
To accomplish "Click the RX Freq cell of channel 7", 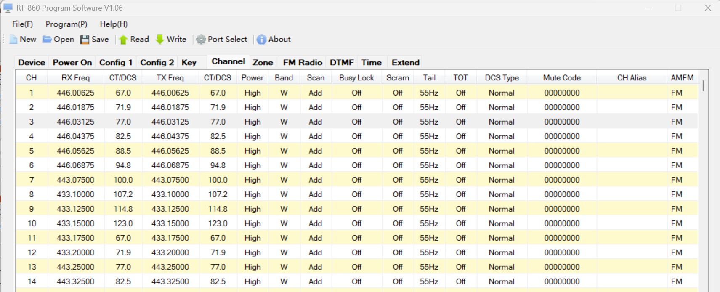I will (x=76, y=180).
